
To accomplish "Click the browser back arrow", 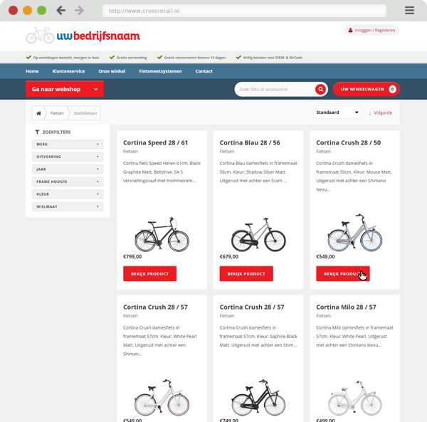I will pos(60,11).
